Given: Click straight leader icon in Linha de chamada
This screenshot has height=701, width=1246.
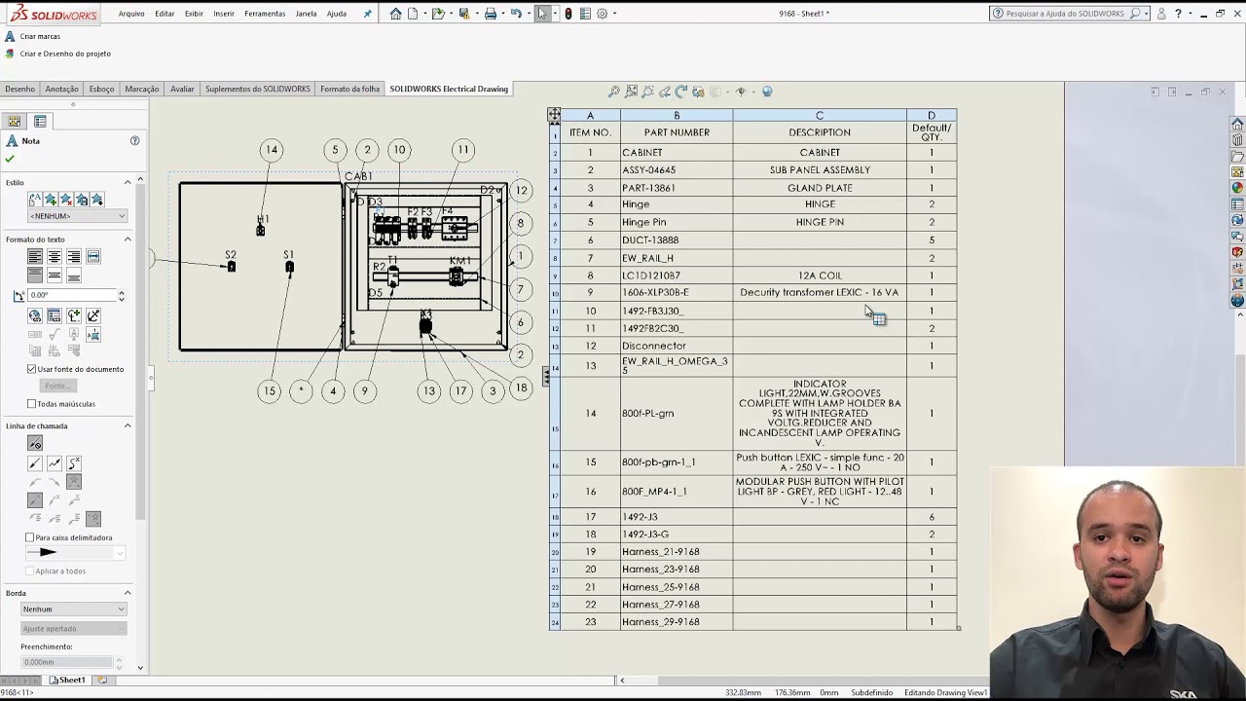Looking at the screenshot, I should pos(35,463).
